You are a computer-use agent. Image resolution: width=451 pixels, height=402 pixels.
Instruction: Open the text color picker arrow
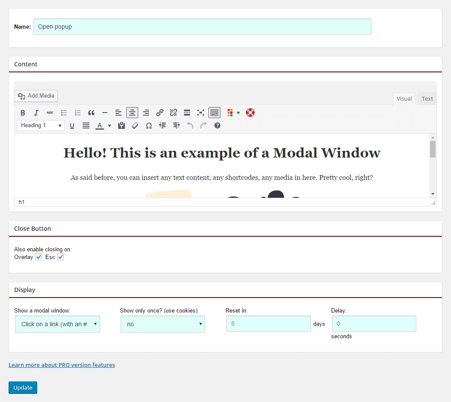tap(110, 125)
